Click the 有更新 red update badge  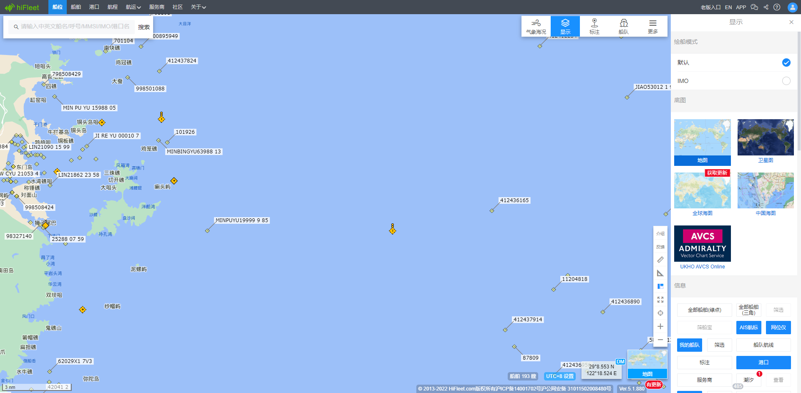(x=654, y=385)
